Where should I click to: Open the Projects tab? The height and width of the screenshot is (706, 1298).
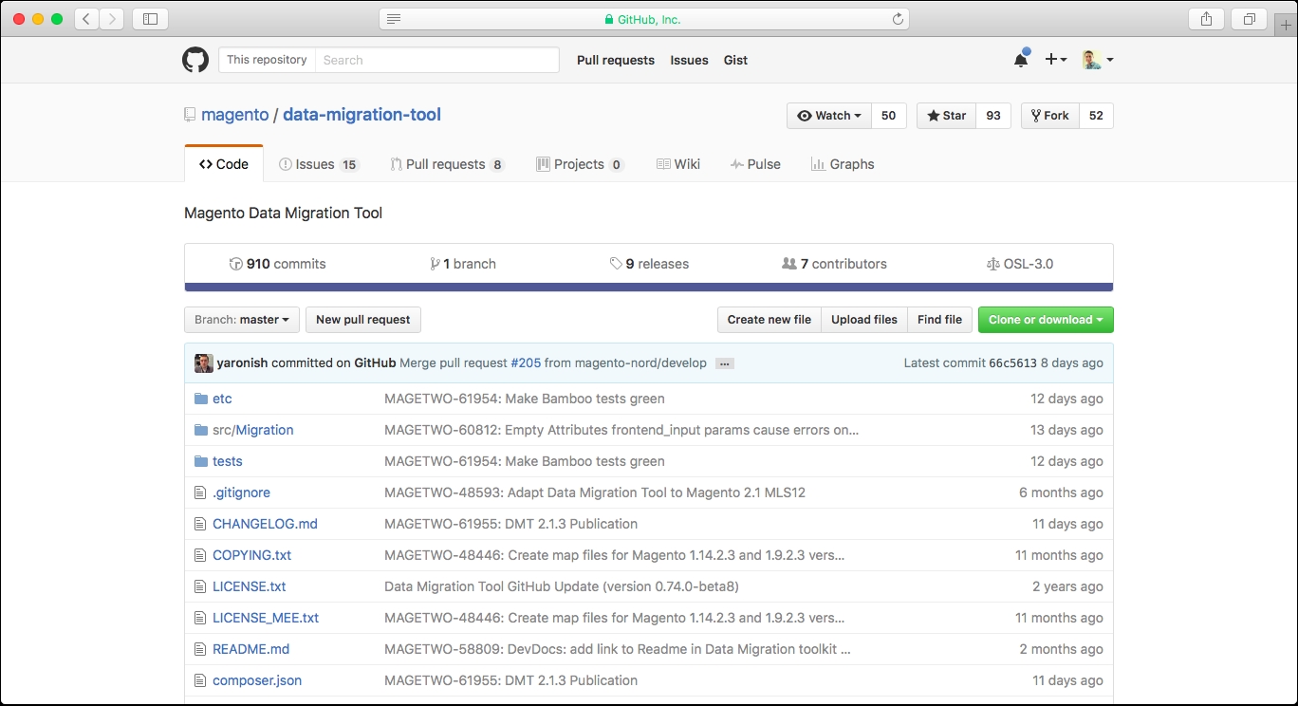580,164
